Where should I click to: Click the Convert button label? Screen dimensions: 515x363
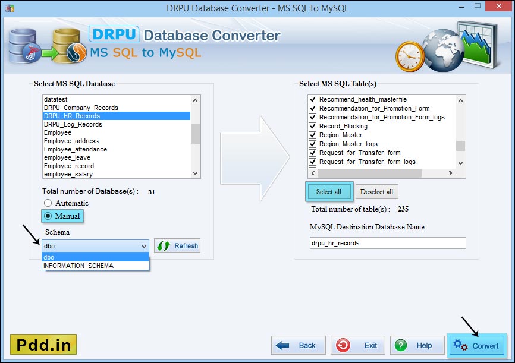pyautogui.click(x=485, y=346)
